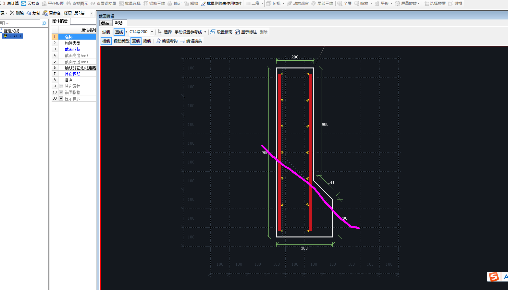
Task: Open the 俯视 dropdown arrow
Action: pyautogui.click(x=283, y=4)
